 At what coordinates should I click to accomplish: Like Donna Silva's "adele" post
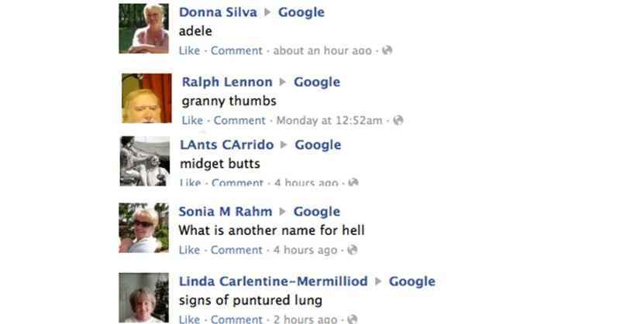[x=189, y=50]
